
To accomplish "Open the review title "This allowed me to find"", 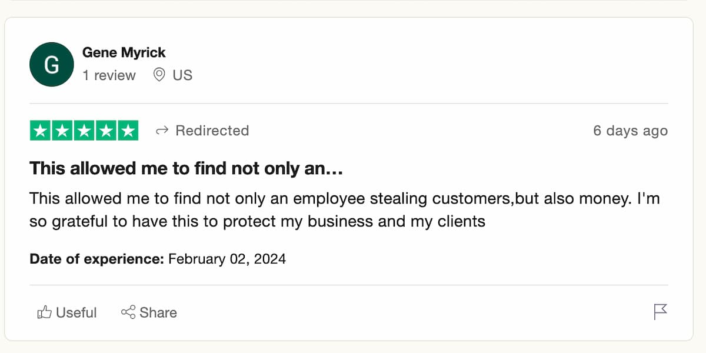I will point(186,169).
